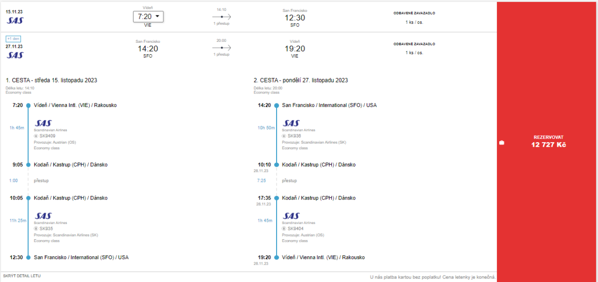Open the 7:20 departure time dropdown
598x282 pixels.
pyautogui.click(x=148, y=16)
